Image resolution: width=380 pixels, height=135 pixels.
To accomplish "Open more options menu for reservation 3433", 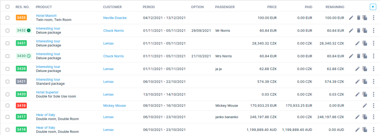I will (373, 18).
